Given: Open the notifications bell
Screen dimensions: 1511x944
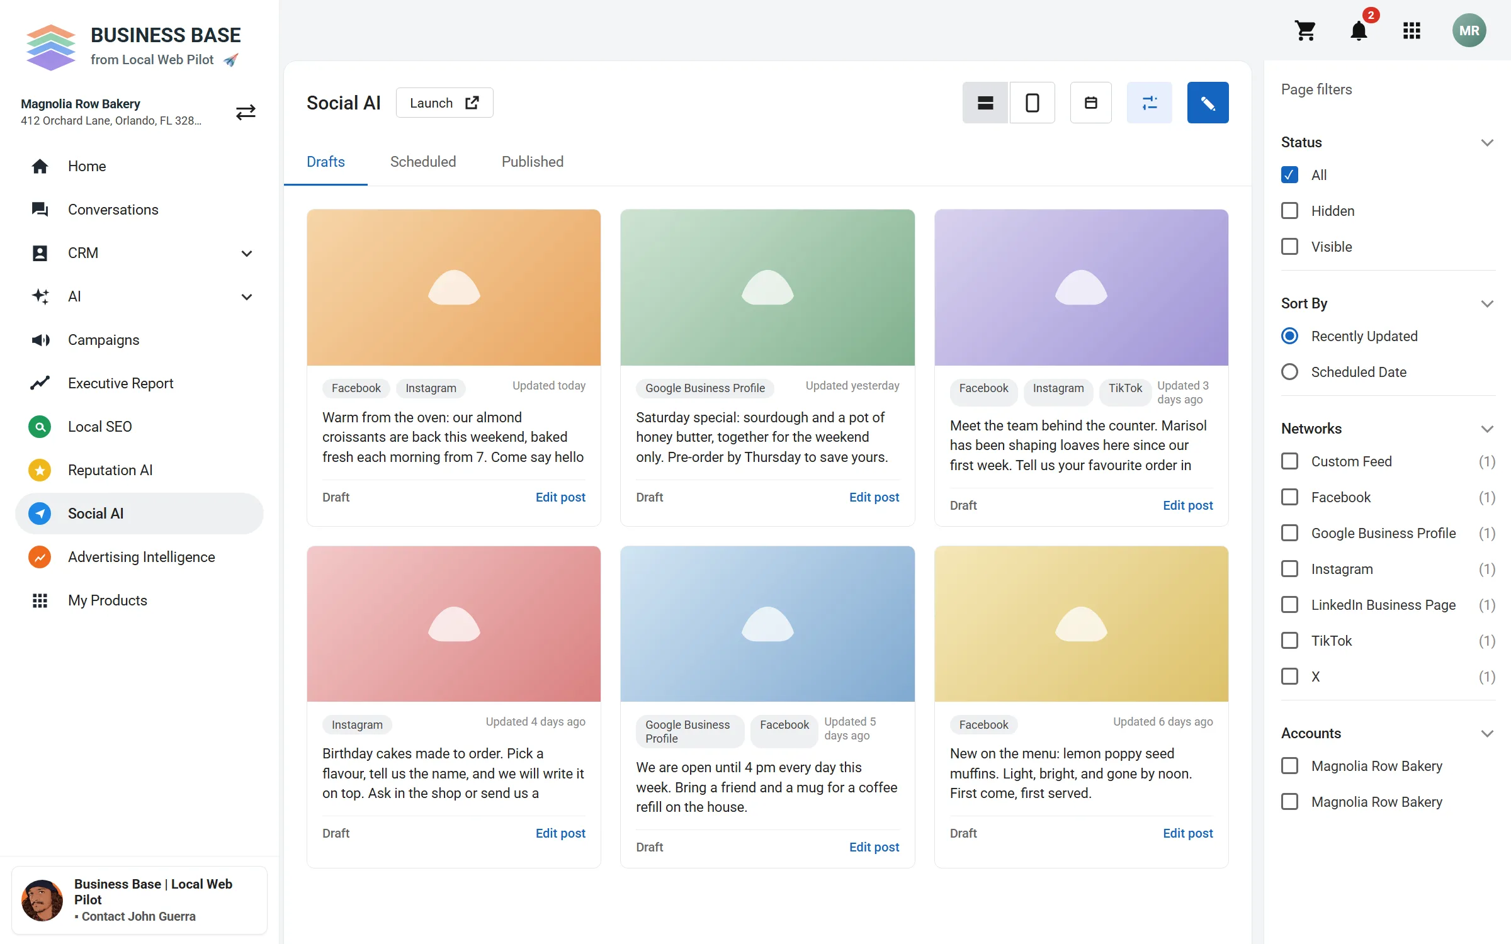Looking at the screenshot, I should [x=1359, y=31].
